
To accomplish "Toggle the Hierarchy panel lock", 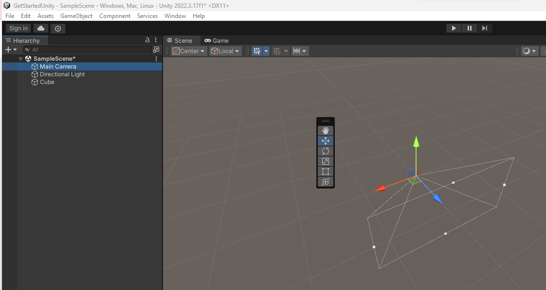I will [147, 40].
